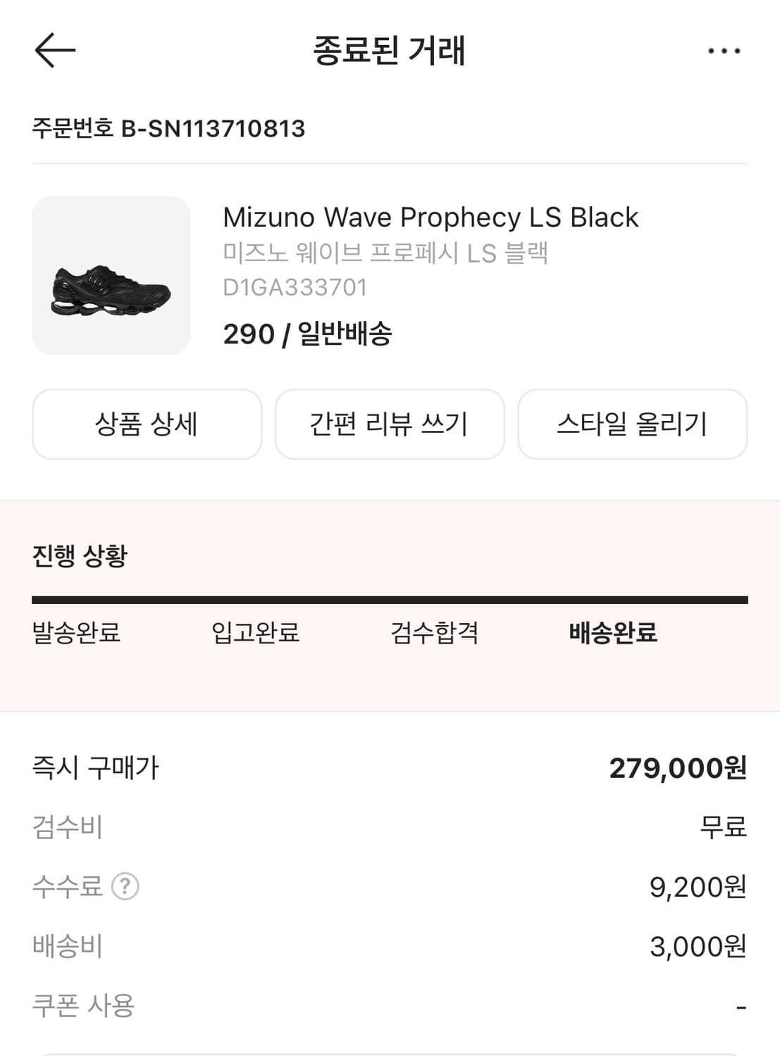780x1056 pixels.
Task: Open the Mizuno Wave Prophecy LS Black title
Action: pos(431,218)
